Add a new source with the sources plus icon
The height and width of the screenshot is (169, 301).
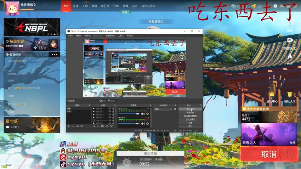point(94,126)
